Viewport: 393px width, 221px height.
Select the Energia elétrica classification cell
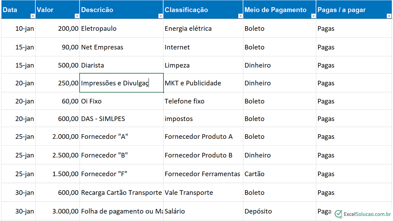(203, 28)
